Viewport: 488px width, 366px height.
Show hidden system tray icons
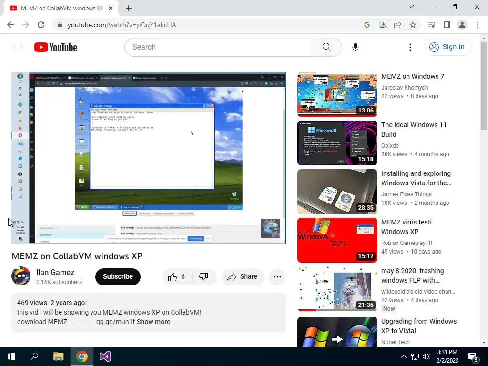pos(403,356)
